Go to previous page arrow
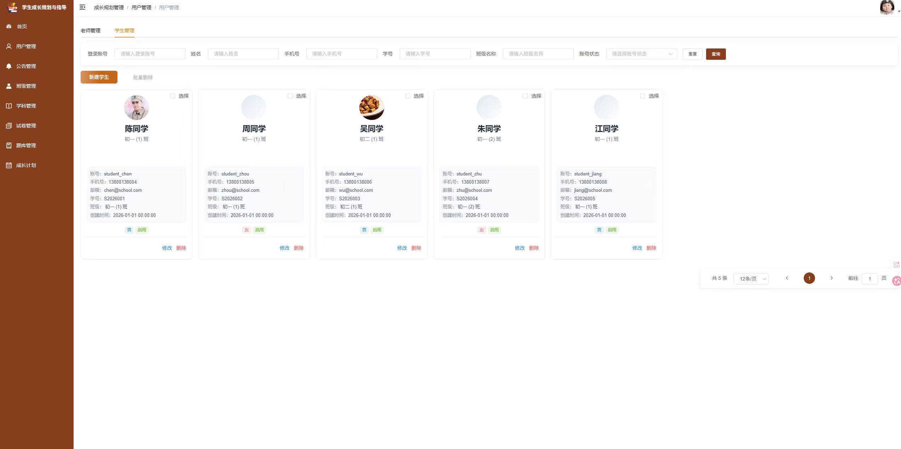Viewport: 901px width, 449px height. click(x=787, y=278)
